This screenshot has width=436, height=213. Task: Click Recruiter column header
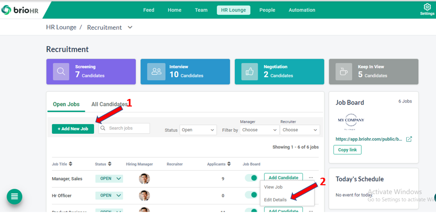pyautogui.click(x=175, y=164)
